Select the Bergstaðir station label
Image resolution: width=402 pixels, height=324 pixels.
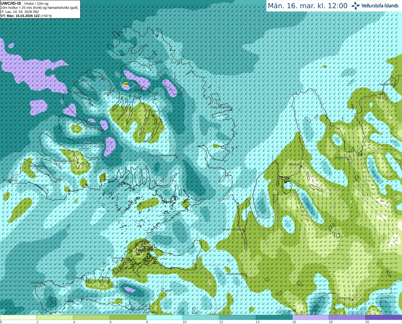coord(341,158)
